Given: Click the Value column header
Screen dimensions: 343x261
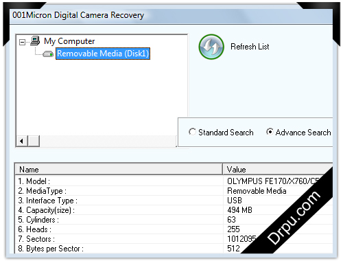Looking at the screenshot, I should (x=278, y=170).
